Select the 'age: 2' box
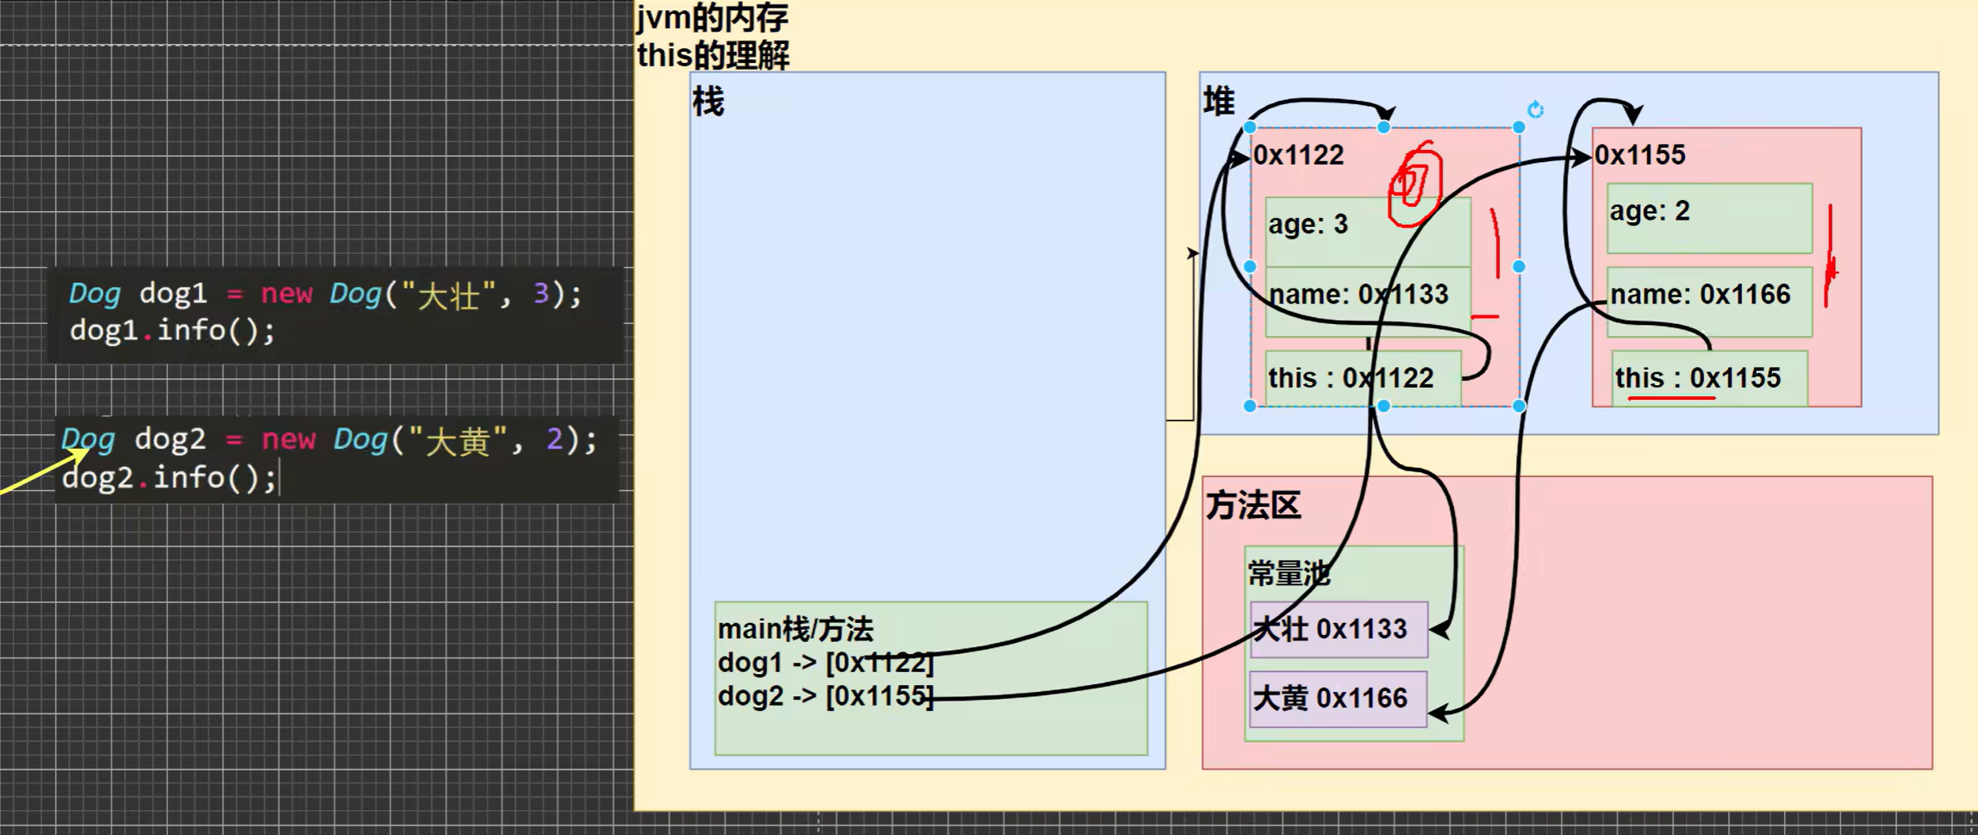 1710,218
